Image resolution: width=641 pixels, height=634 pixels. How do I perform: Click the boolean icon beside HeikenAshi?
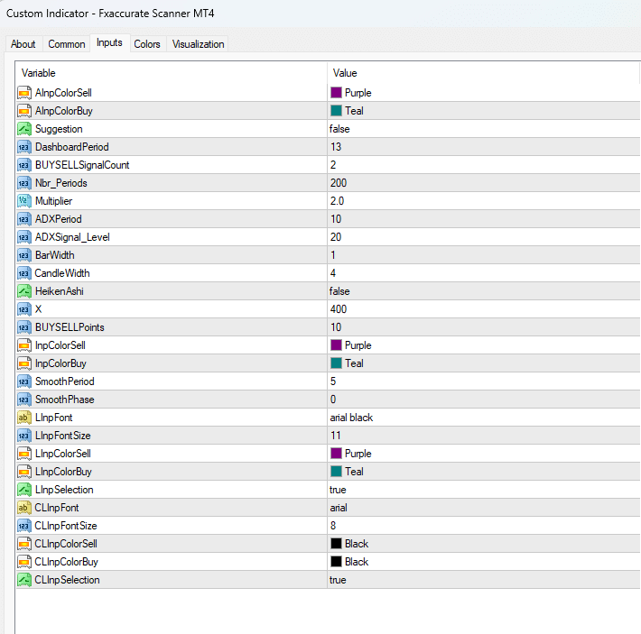coord(24,291)
